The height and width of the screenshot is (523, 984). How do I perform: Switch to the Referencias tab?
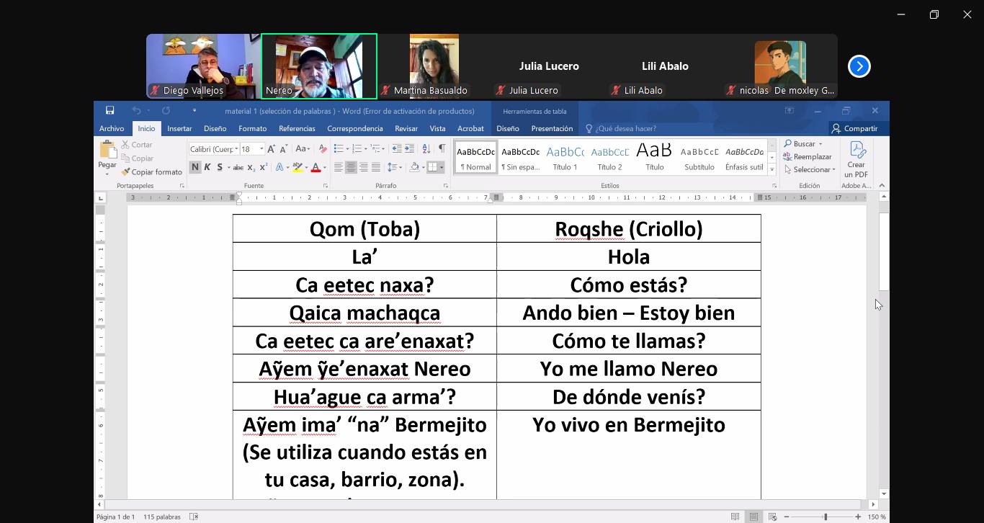coord(297,128)
